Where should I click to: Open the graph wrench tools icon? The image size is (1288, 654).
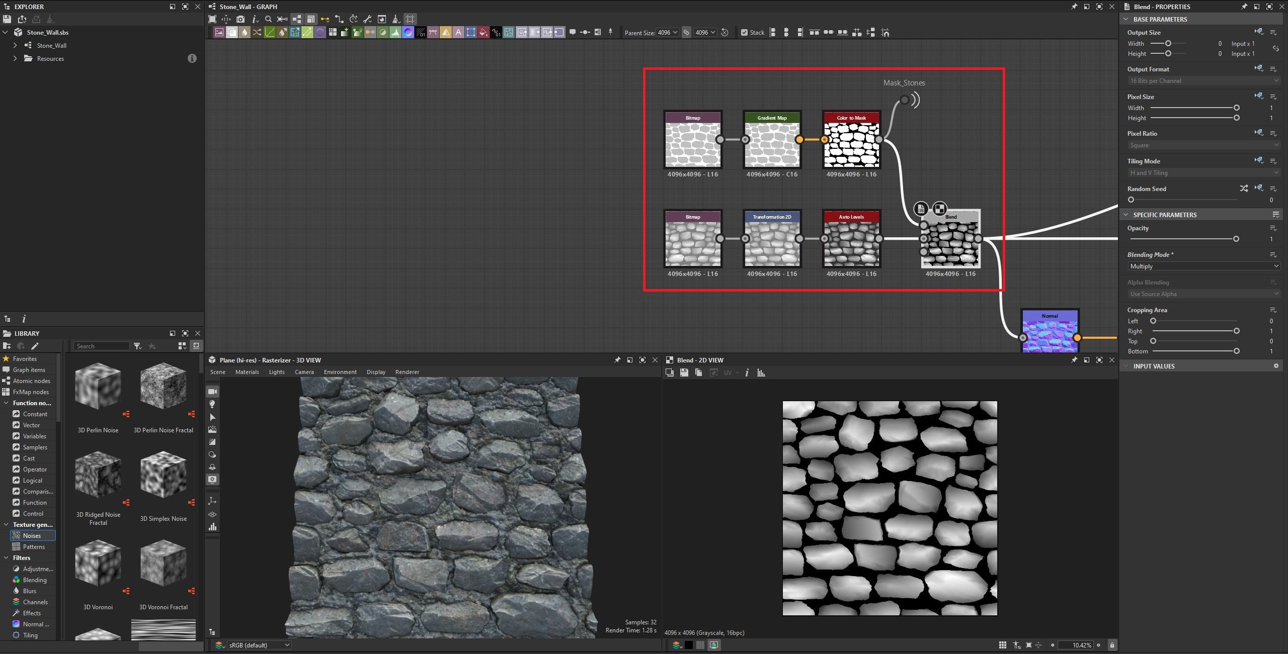point(367,19)
